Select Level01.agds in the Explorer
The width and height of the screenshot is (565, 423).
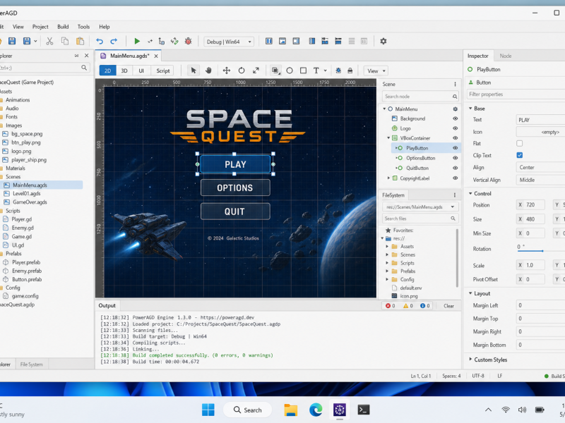coord(27,193)
